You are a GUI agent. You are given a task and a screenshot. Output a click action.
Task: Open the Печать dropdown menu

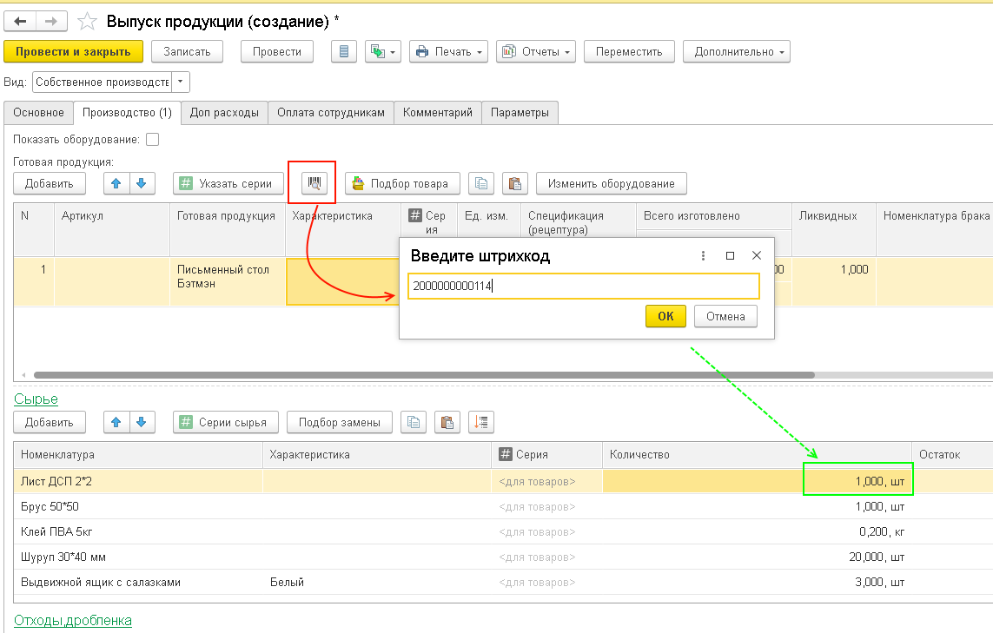pos(448,52)
